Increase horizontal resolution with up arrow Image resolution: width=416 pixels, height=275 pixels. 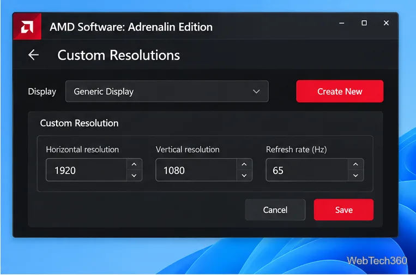[134, 164]
